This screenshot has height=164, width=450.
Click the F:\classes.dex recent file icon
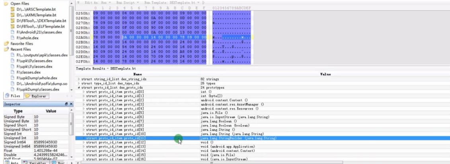coord(12,72)
